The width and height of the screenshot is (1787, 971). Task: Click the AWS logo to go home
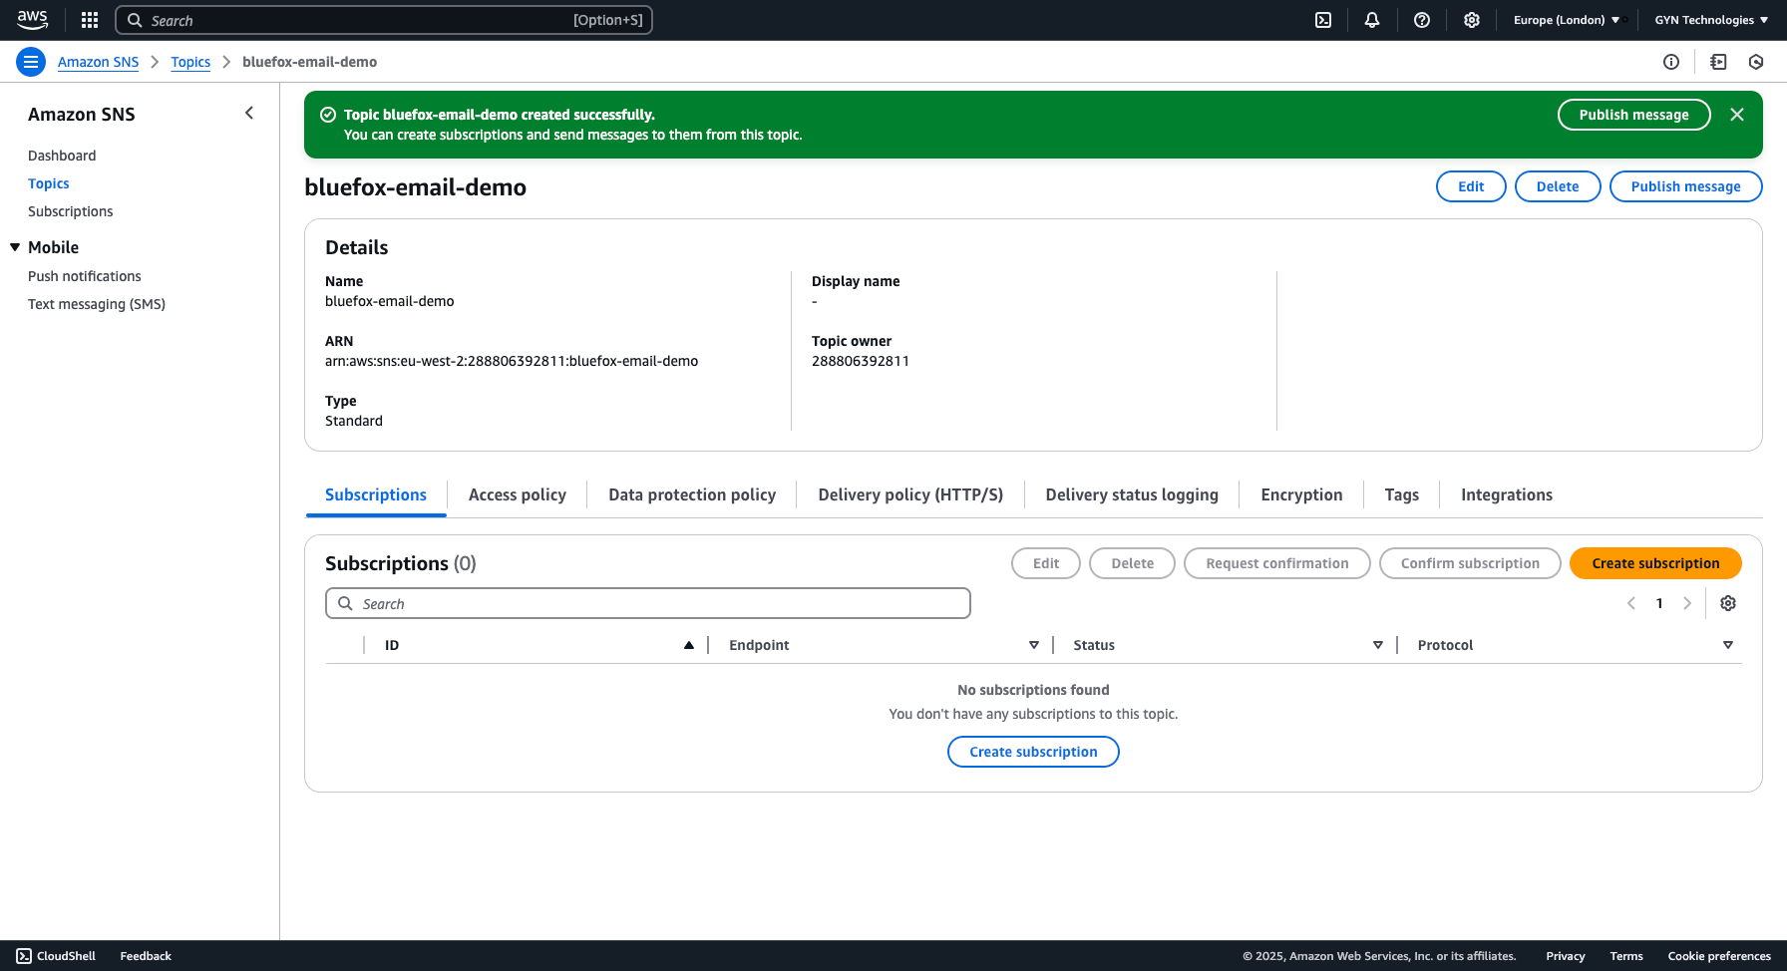[x=32, y=19]
